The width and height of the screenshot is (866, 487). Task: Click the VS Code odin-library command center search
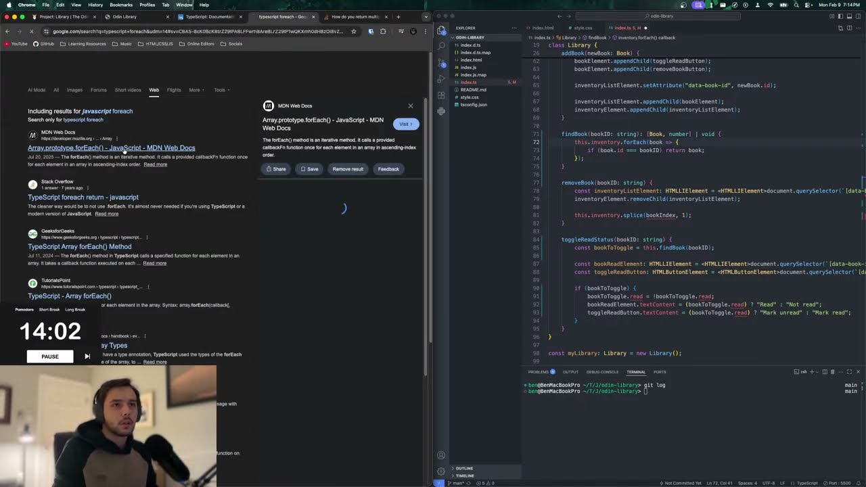click(659, 16)
